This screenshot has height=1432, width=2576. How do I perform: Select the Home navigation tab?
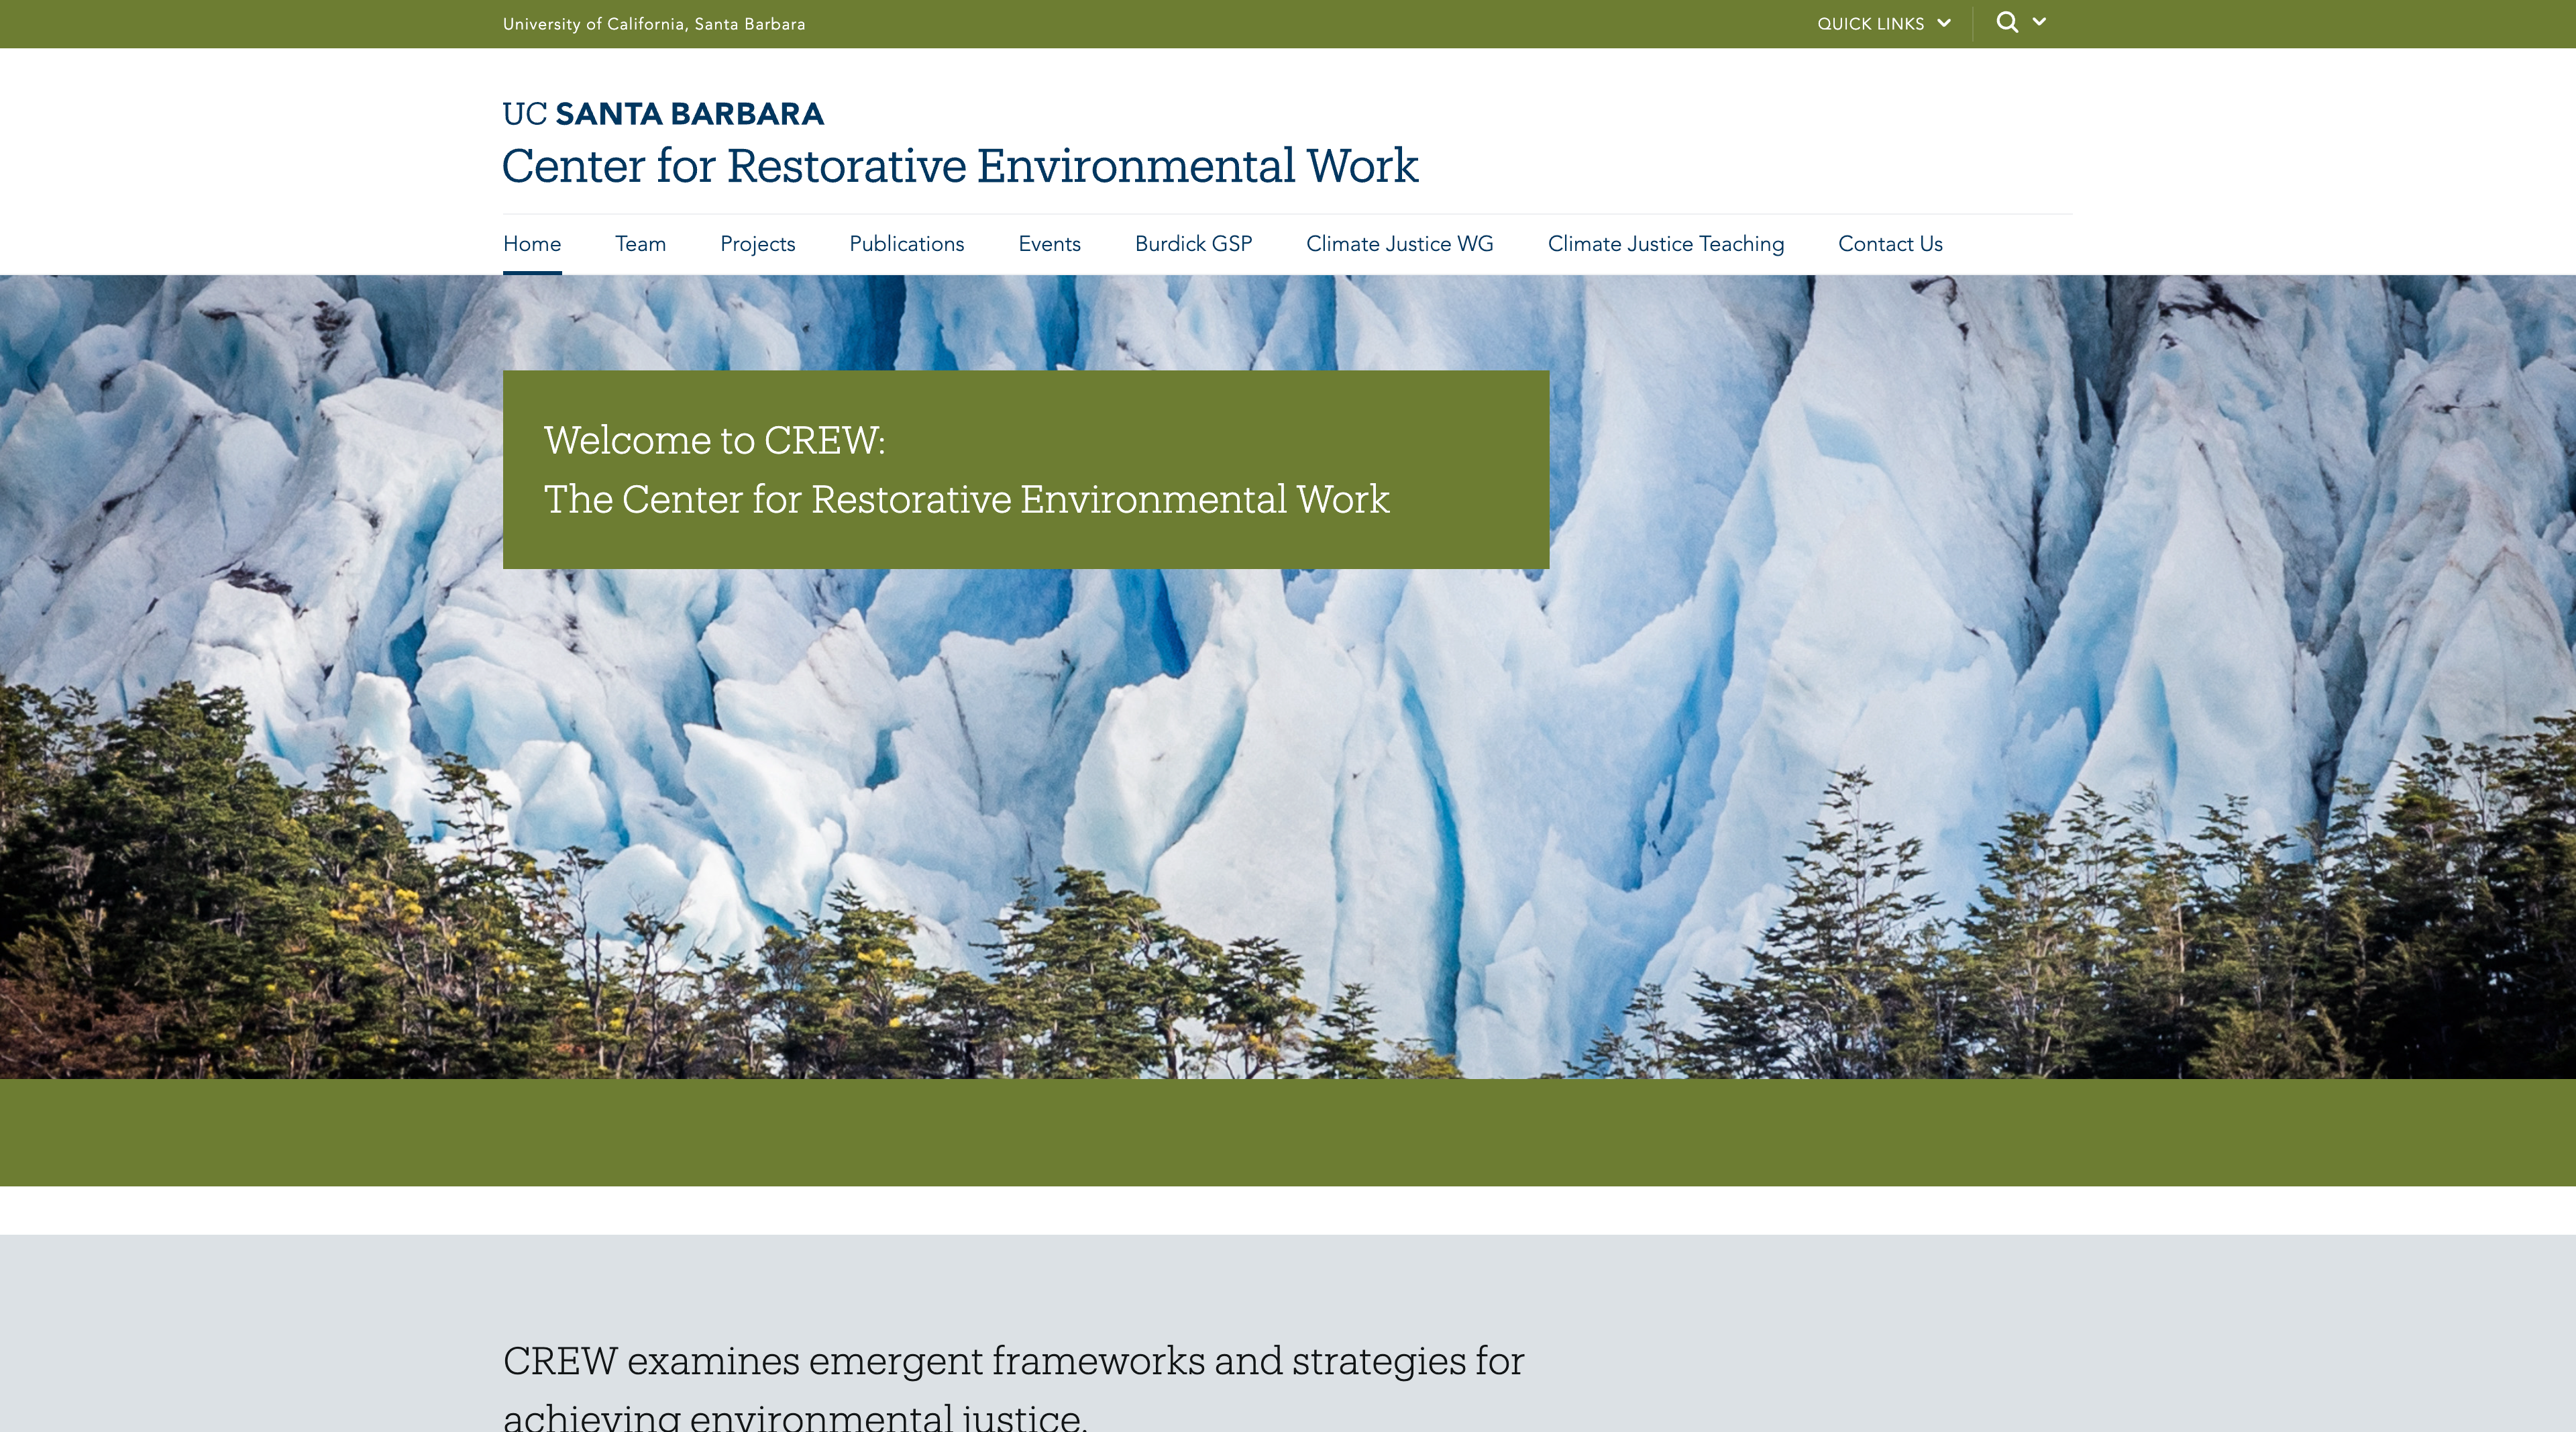tap(531, 243)
